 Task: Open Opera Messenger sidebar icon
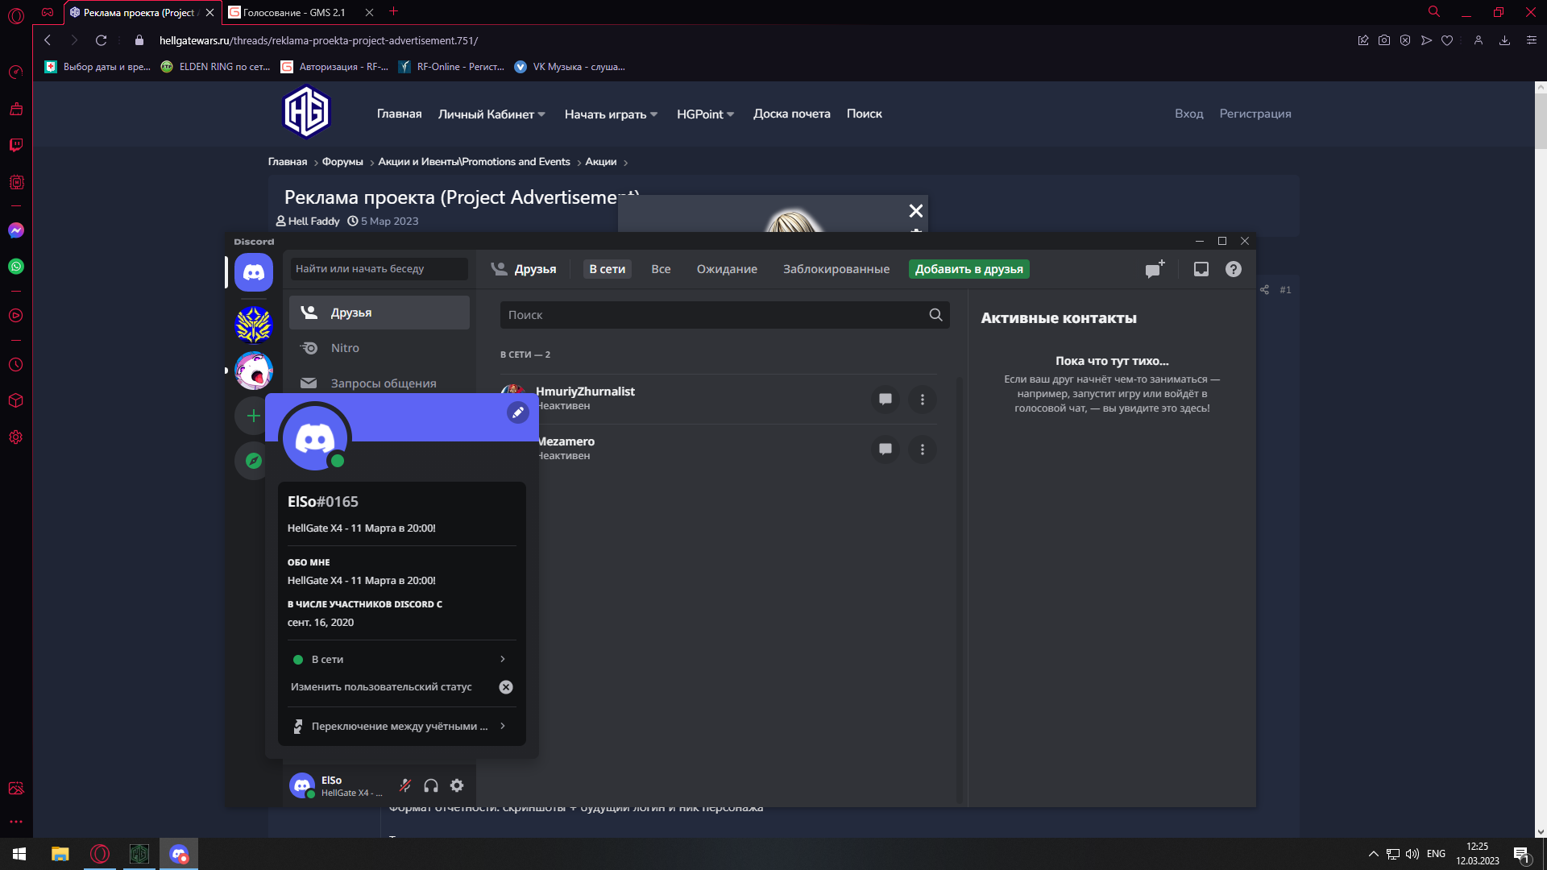pyautogui.click(x=15, y=230)
